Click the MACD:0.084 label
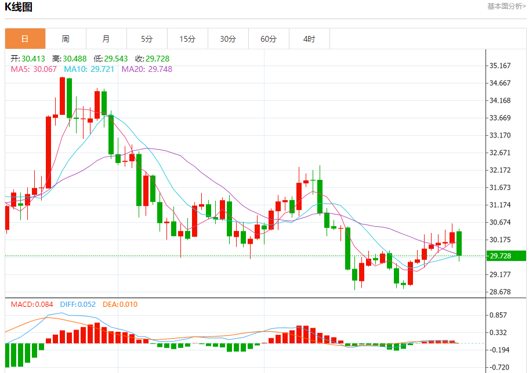Viewport: 529px width, 373px height. coord(32,304)
